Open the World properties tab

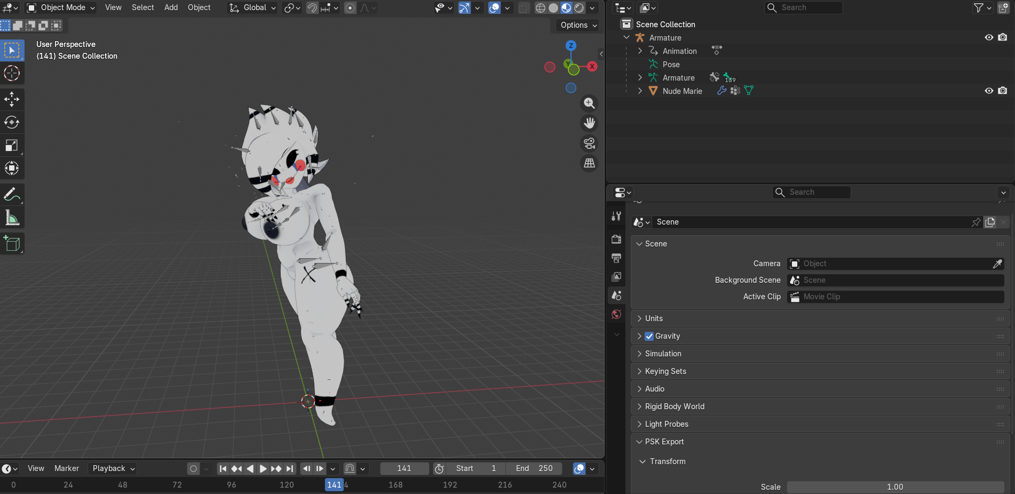(616, 314)
